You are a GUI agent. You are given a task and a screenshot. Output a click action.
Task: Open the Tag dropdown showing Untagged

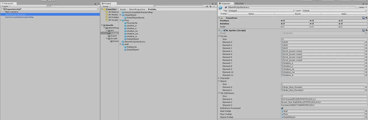pos(261,11)
